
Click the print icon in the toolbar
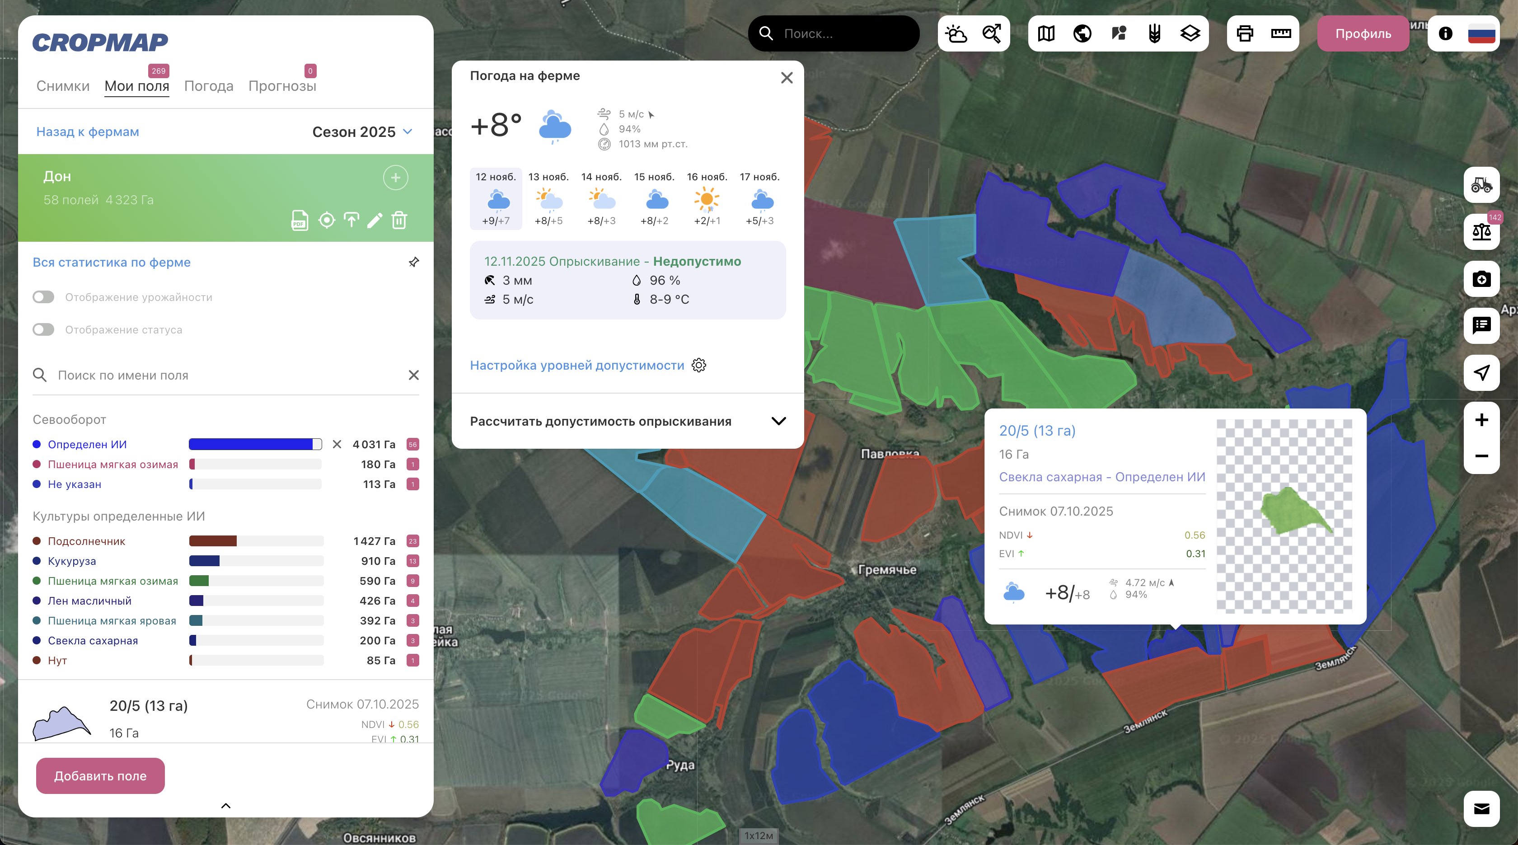coord(1245,33)
